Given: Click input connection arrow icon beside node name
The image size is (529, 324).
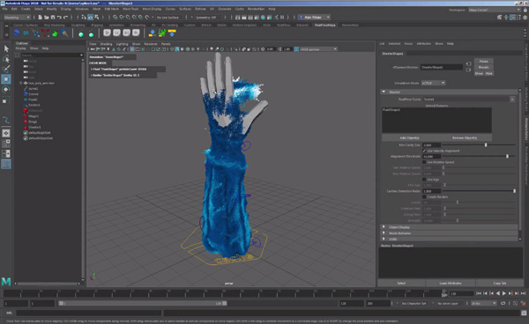Looking at the screenshot, I should [x=468, y=63].
